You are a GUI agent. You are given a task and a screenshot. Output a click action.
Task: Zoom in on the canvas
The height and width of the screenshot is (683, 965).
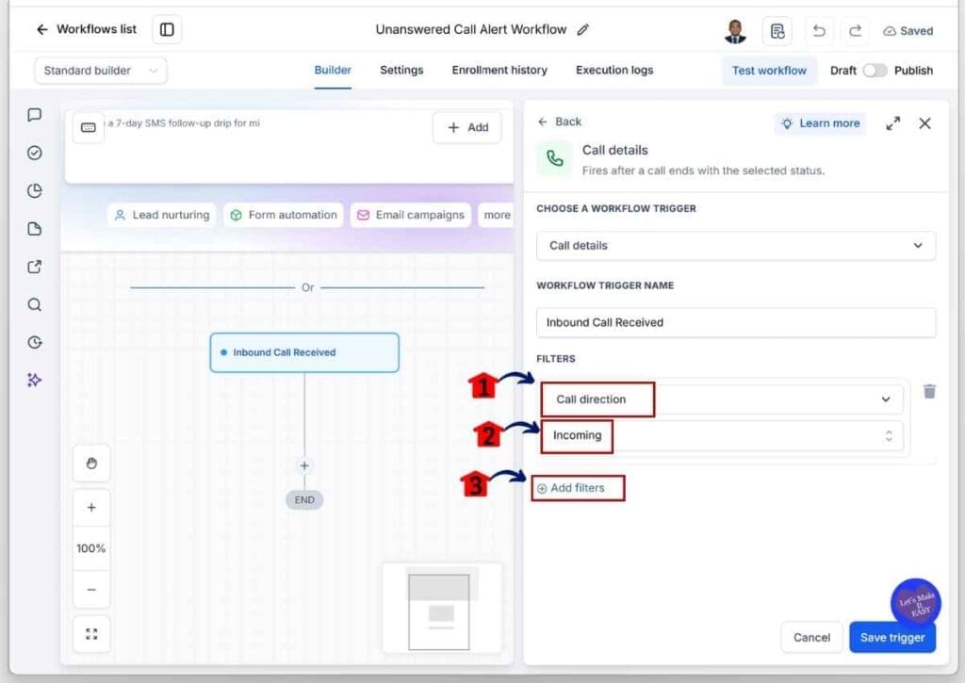[x=91, y=508]
